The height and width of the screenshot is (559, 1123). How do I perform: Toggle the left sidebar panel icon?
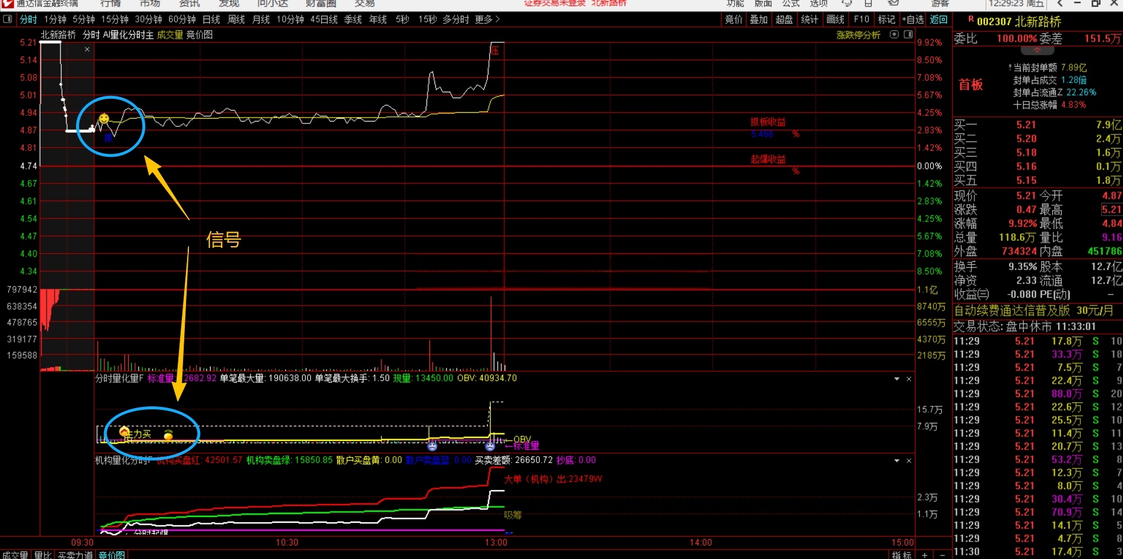point(8,19)
